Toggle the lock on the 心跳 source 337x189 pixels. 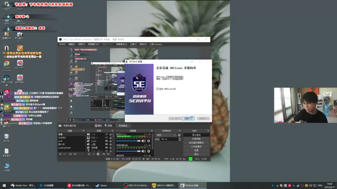click(x=110, y=144)
